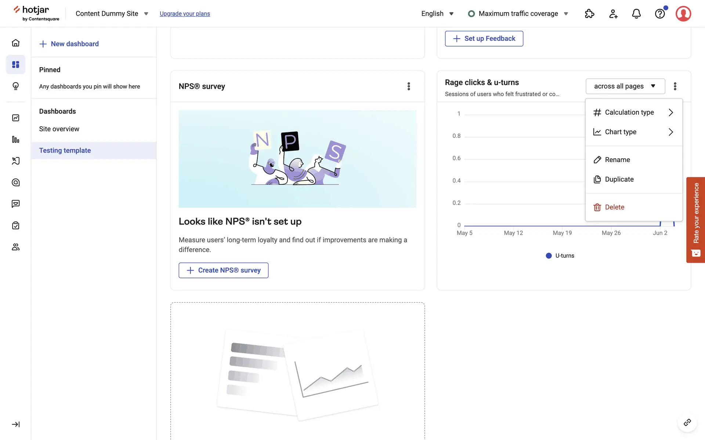
Task: Open the Recordings sidebar icon
Action: pos(15,161)
